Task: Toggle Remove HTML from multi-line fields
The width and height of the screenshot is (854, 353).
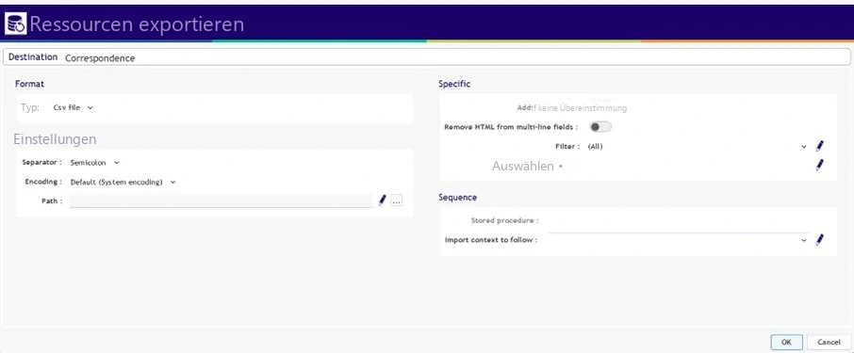Action: 600,127
